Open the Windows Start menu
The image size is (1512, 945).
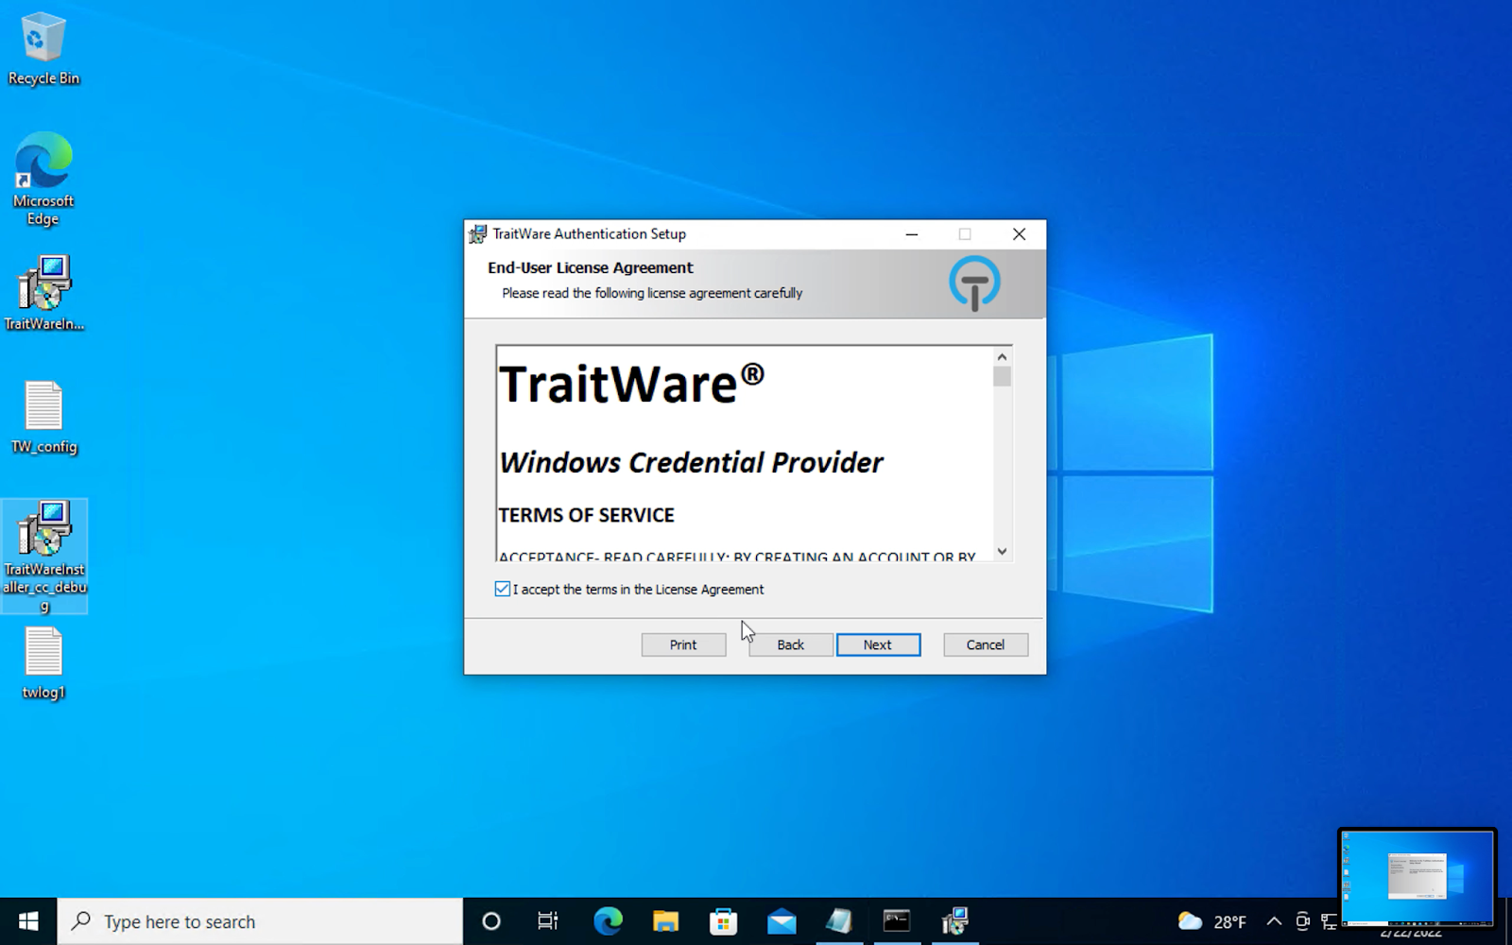[x=28, y=921]
